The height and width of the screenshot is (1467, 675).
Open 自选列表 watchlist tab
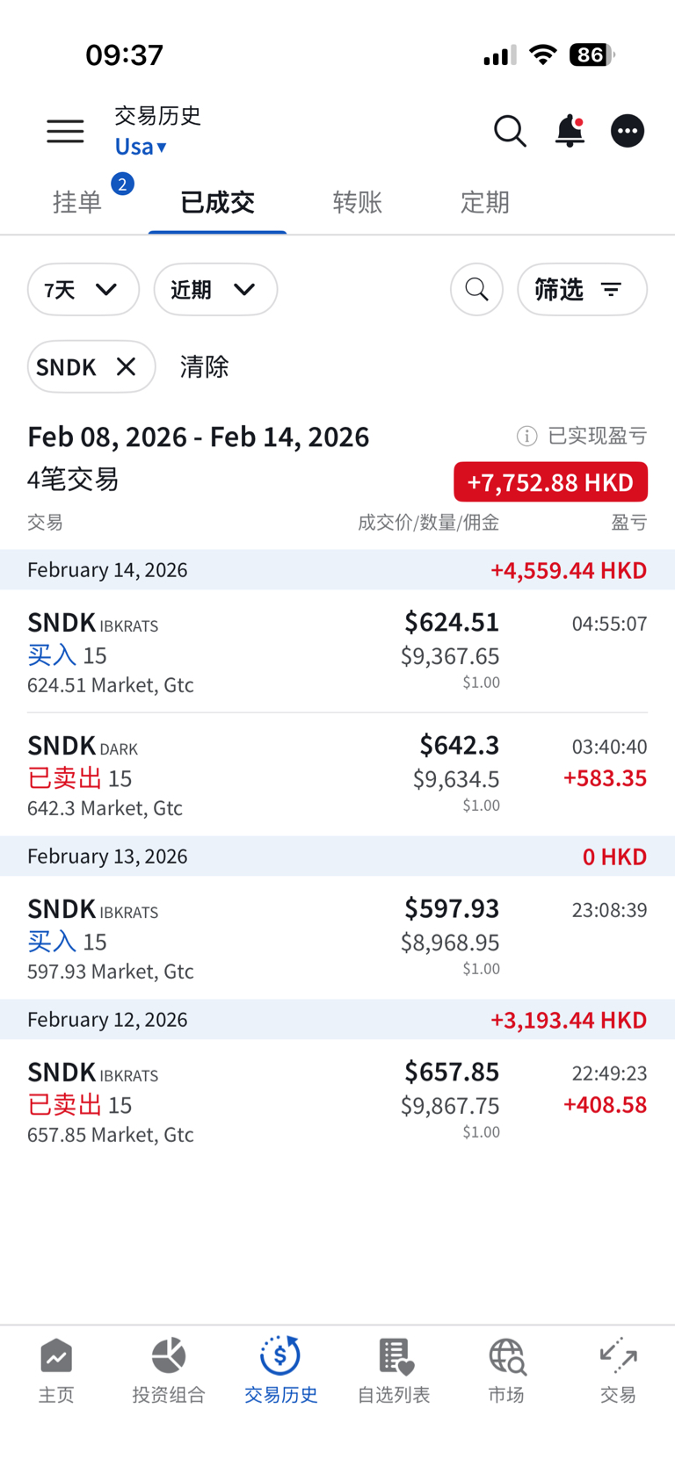[x=394, y=1370]
